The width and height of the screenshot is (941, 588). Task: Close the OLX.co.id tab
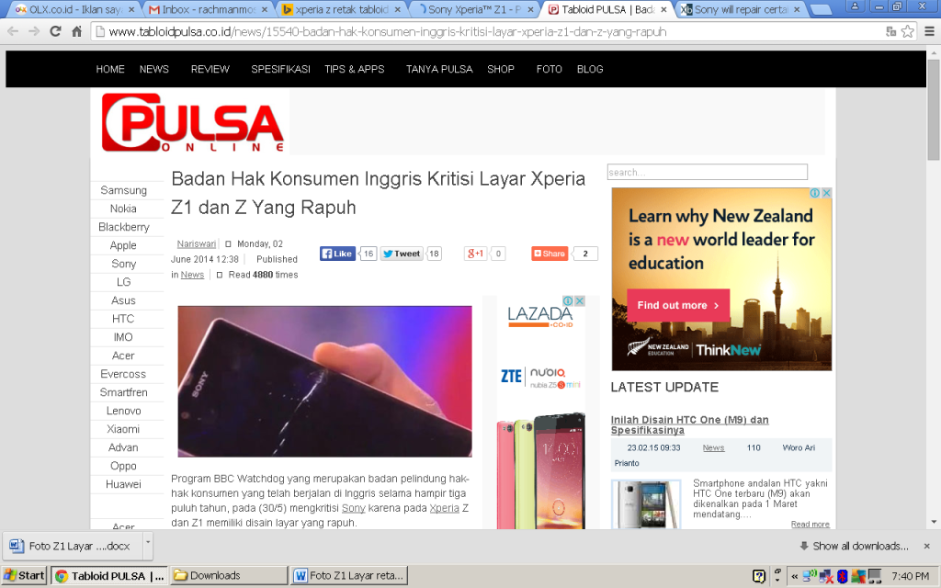click(131, 9)
